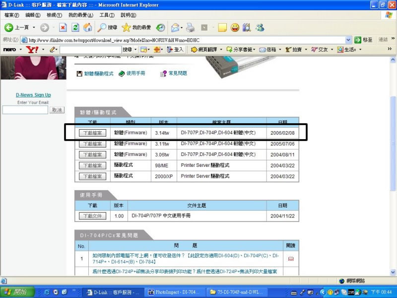Print the page with printer icon
The width and height of the screenshot is (397, 298).
point(191,27)
